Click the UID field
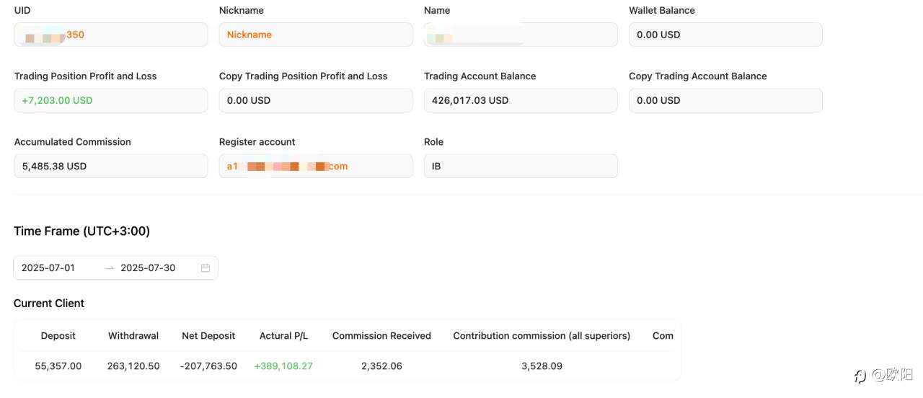 coord(110,35)
